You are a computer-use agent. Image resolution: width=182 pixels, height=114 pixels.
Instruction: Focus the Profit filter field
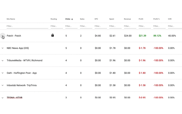point(145,26)
